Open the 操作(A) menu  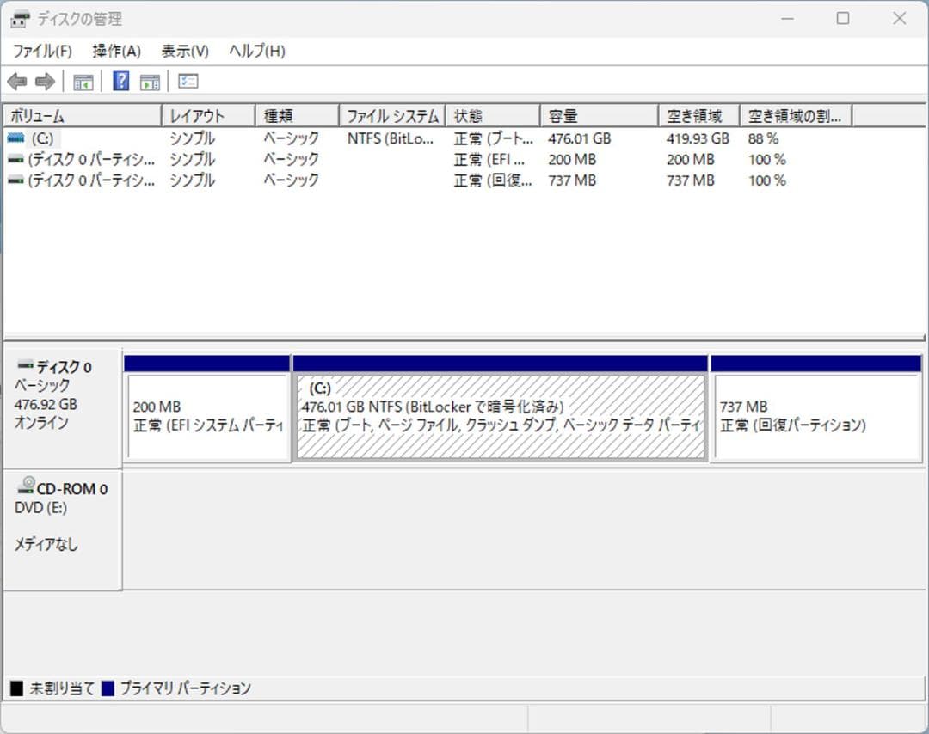point(113,51)
